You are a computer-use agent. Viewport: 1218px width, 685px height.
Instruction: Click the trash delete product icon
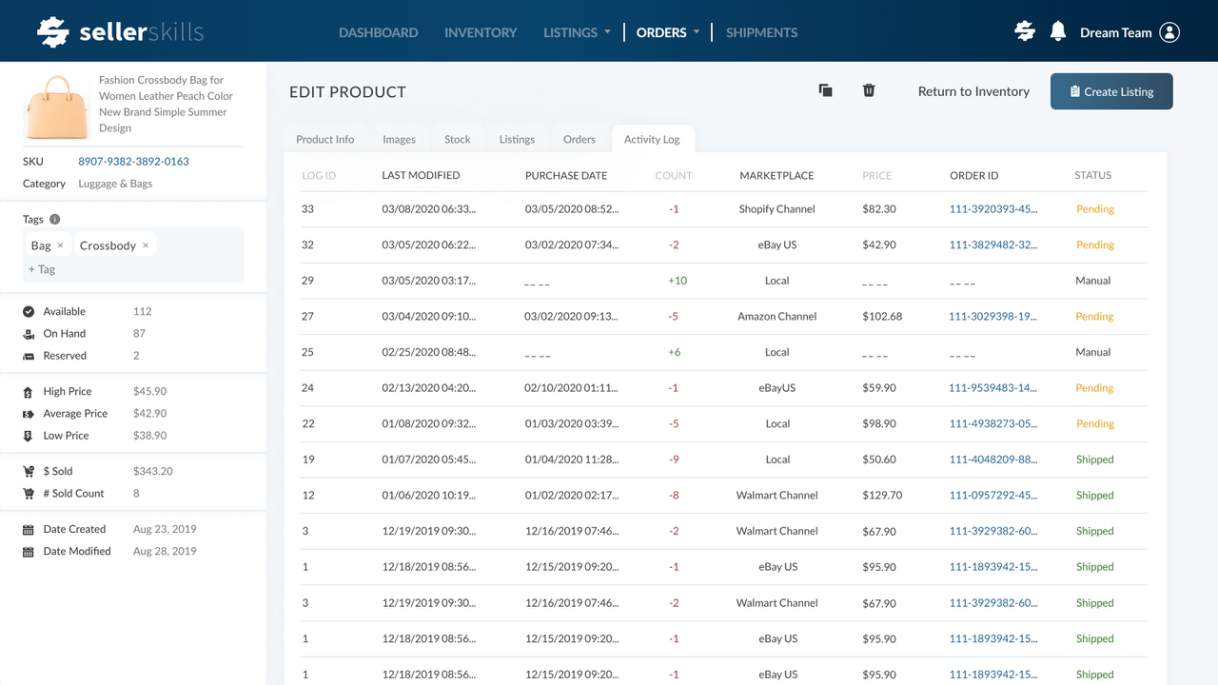tap(869, 90)
